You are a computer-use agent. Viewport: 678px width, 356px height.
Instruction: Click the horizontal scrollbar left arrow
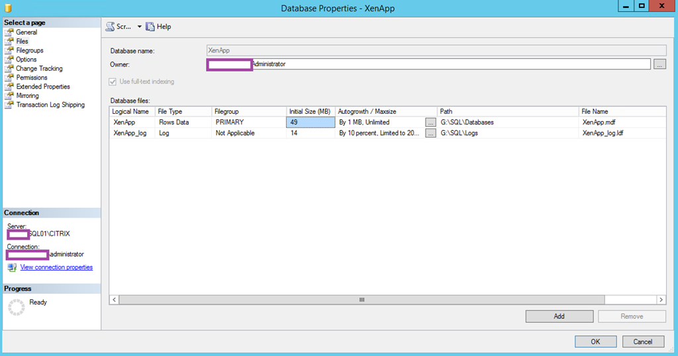pos(114,300)
